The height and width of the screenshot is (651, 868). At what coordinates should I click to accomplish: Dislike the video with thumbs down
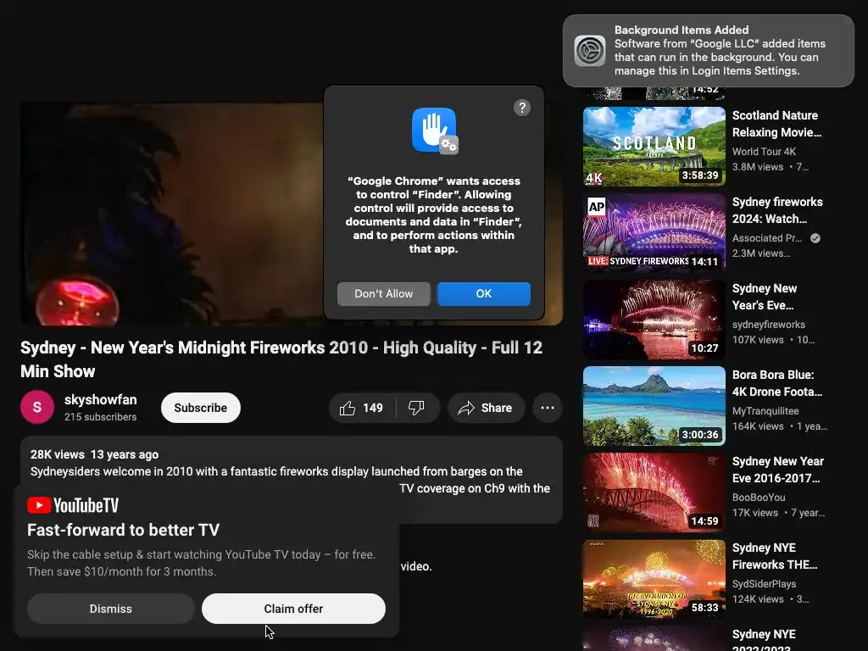point(417,408)
